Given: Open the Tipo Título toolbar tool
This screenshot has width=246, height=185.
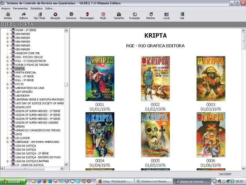Looking at the screenshot, I should click(39, 16).
